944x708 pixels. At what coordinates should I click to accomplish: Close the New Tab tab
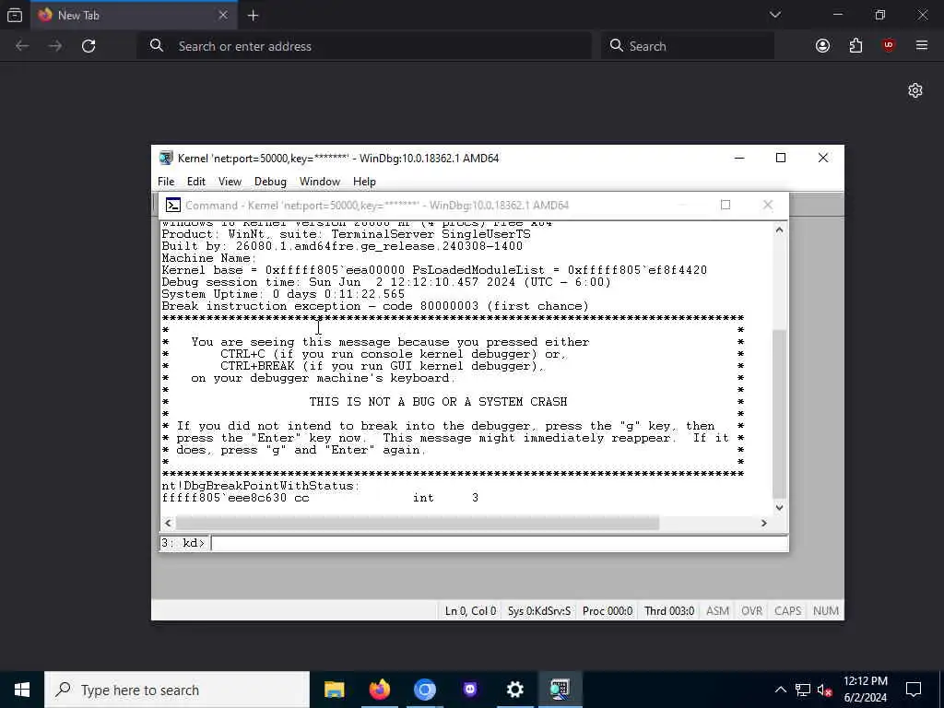(223, 15)
